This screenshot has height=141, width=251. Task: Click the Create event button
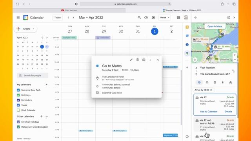25,29
